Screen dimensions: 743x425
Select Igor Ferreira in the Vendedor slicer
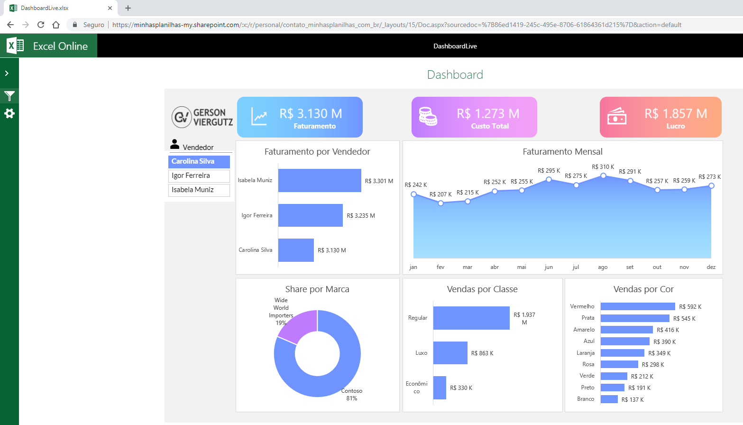click(199, 176)
